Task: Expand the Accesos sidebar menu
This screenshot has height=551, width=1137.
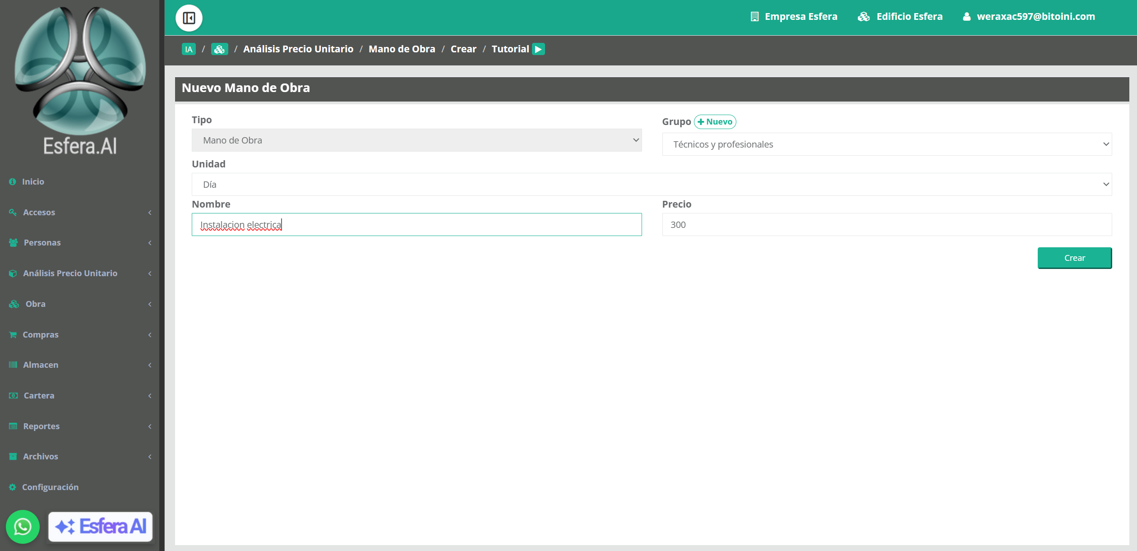Action: [80, 212]
